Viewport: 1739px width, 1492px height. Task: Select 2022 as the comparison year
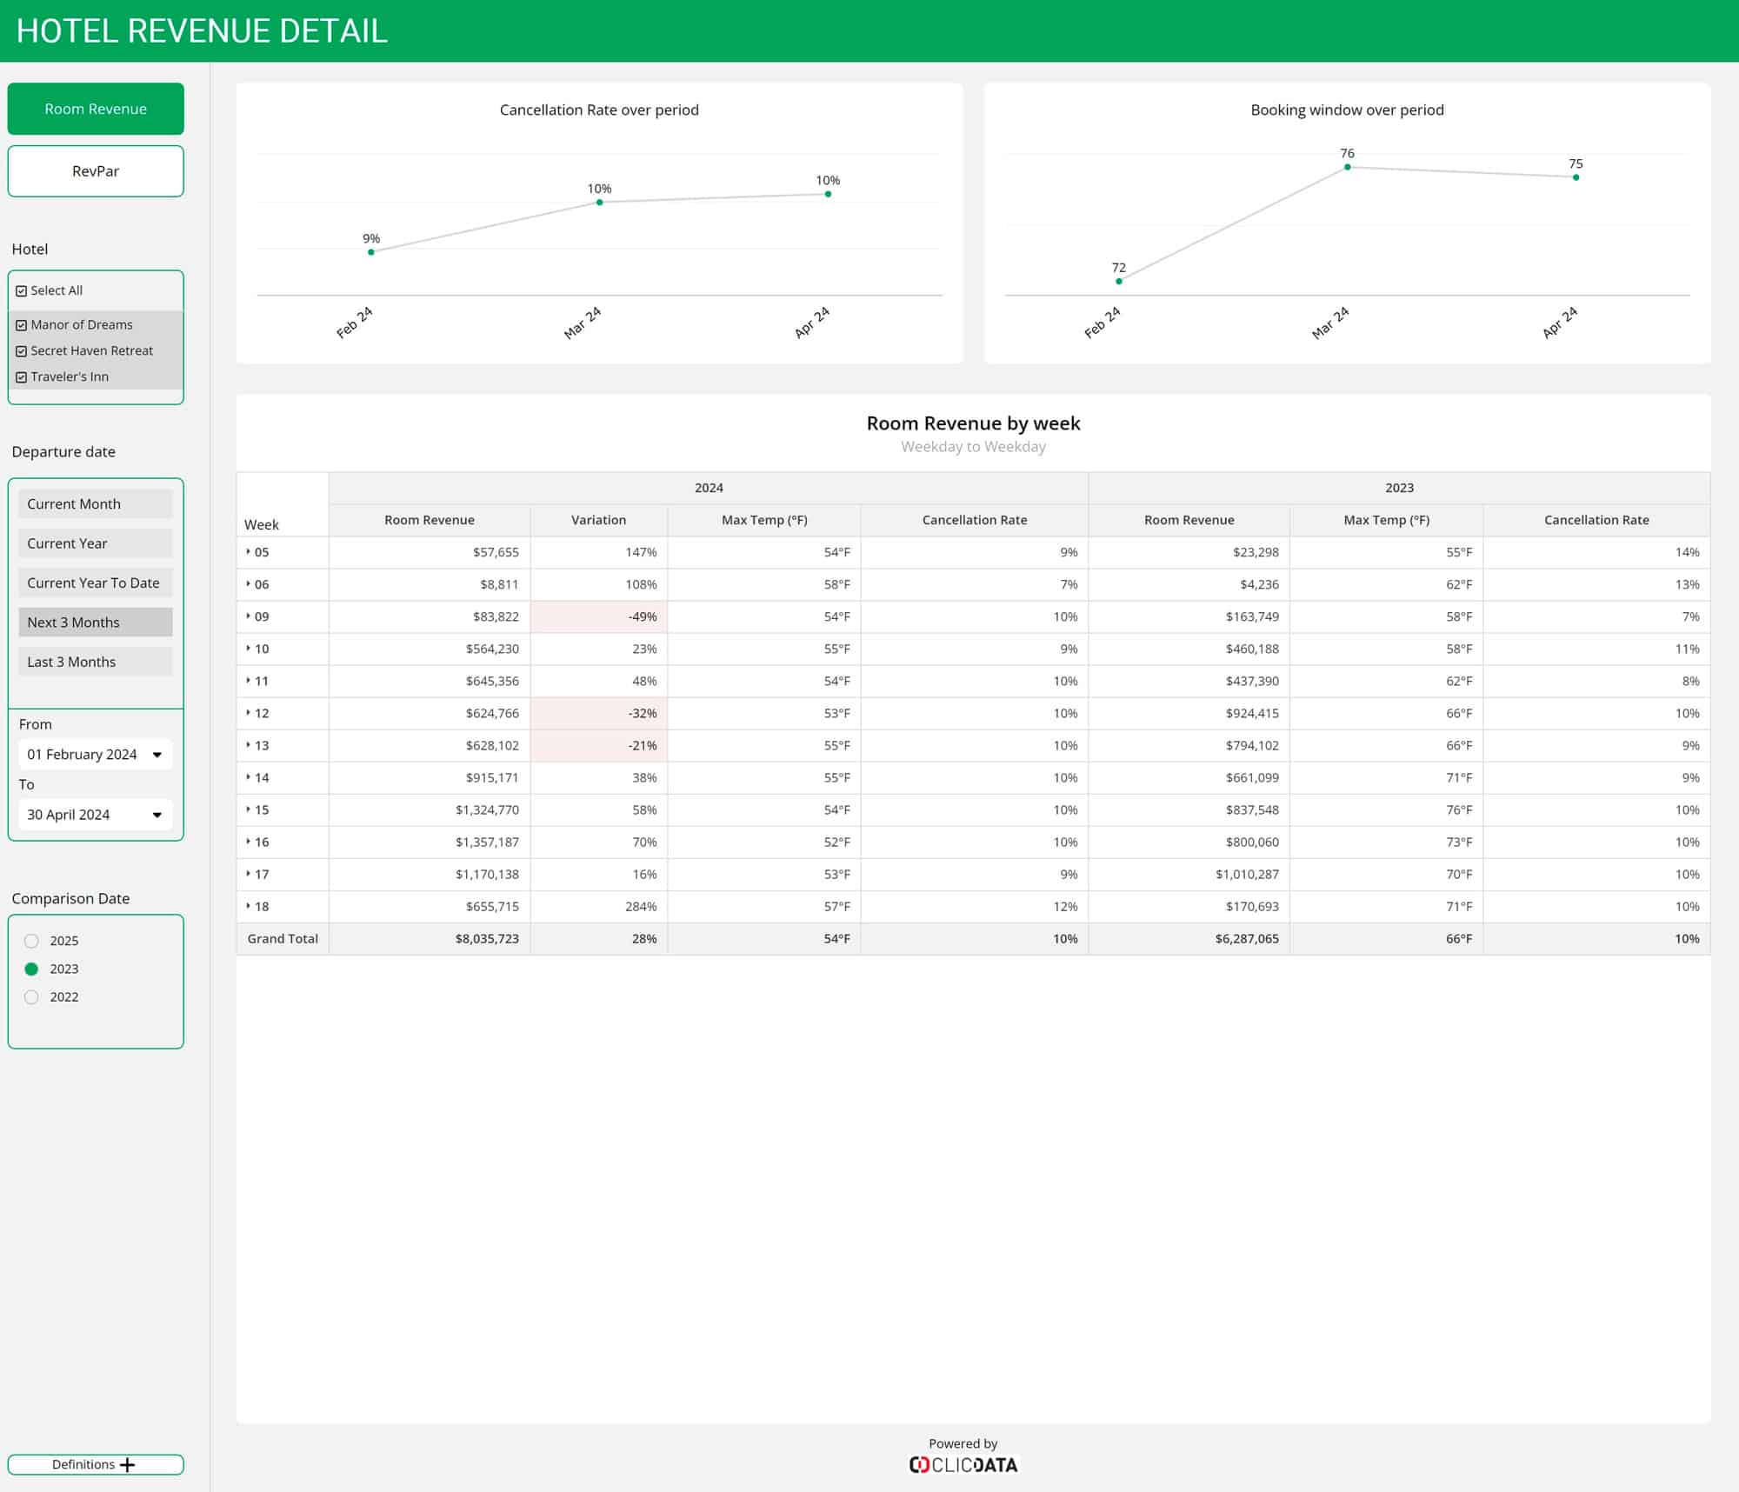click(32, 996)
